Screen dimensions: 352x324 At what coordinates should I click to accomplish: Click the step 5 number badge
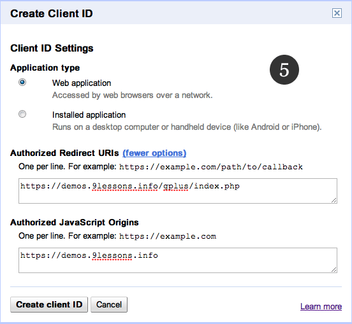tap(284, 69)
